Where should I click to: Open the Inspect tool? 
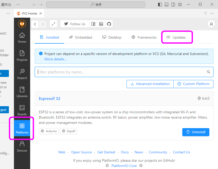coord(22,74)
